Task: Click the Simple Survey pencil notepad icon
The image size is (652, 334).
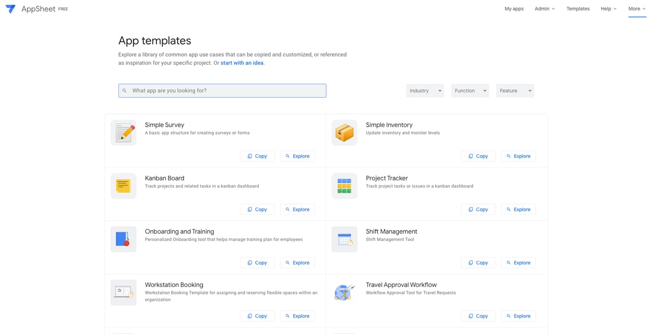Action: pyautogui.click(x=124, y=133)
